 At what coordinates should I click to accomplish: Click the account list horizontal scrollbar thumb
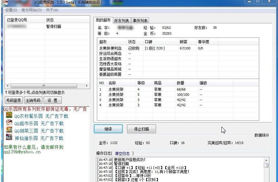[x=44, y=86]
